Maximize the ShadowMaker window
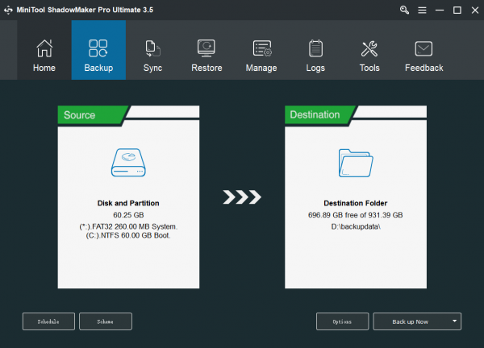The image size is (484, 348). click(x=457, y=10)
